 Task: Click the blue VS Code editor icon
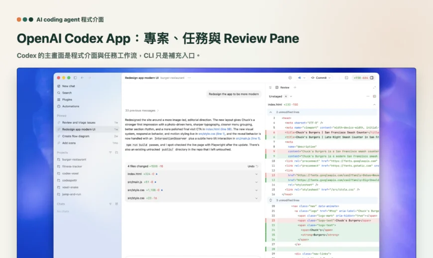(299, 78)
